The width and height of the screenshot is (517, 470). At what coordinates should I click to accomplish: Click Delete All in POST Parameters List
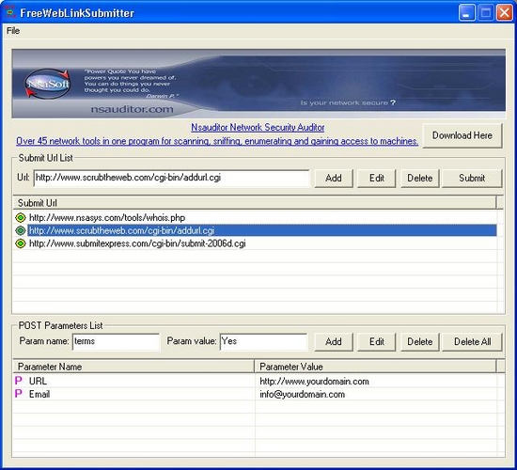(472, 342)
